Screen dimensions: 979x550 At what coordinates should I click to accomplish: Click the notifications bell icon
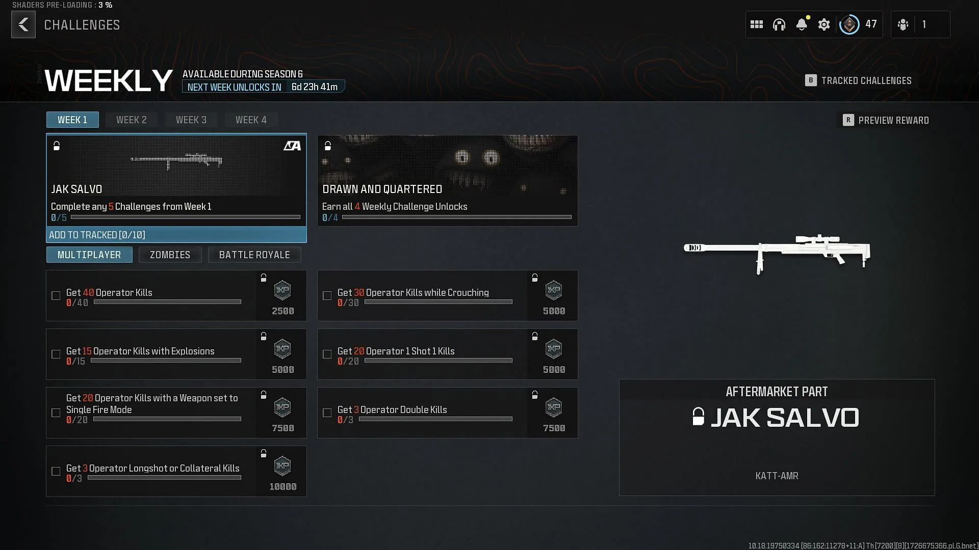click(x=802, y=25)
